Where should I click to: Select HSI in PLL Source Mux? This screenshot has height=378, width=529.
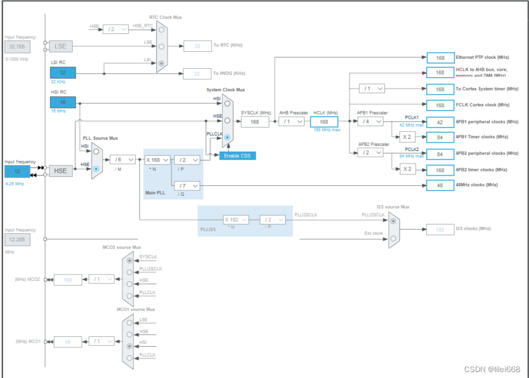click(x=96, y=152)
